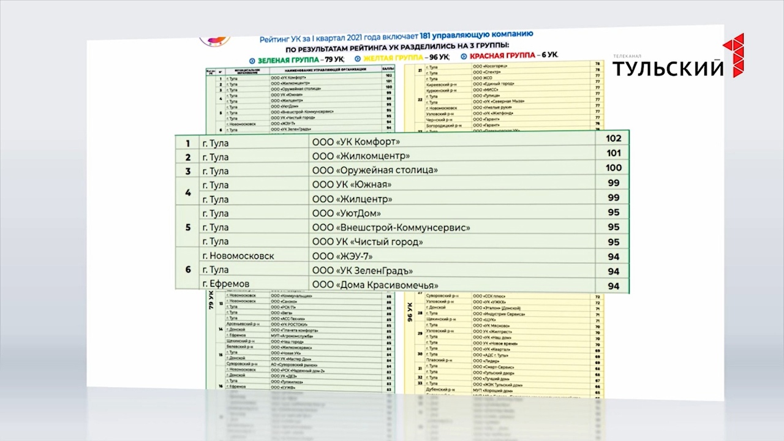Click score 94 in the «ЖЭУ-7» row
The height and width of the screenshot is (441, 784).
coord(613,257)
